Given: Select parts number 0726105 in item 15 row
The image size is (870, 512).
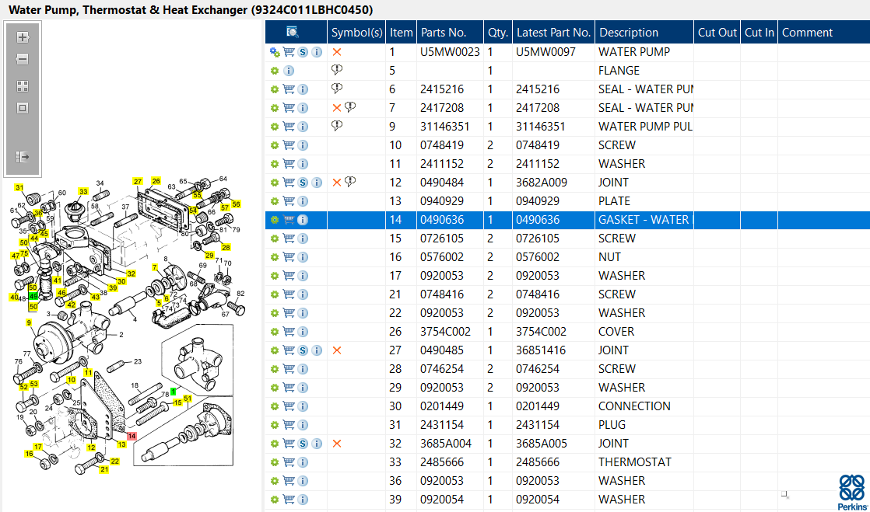Looking at the screenshot, I should [442, 239].
